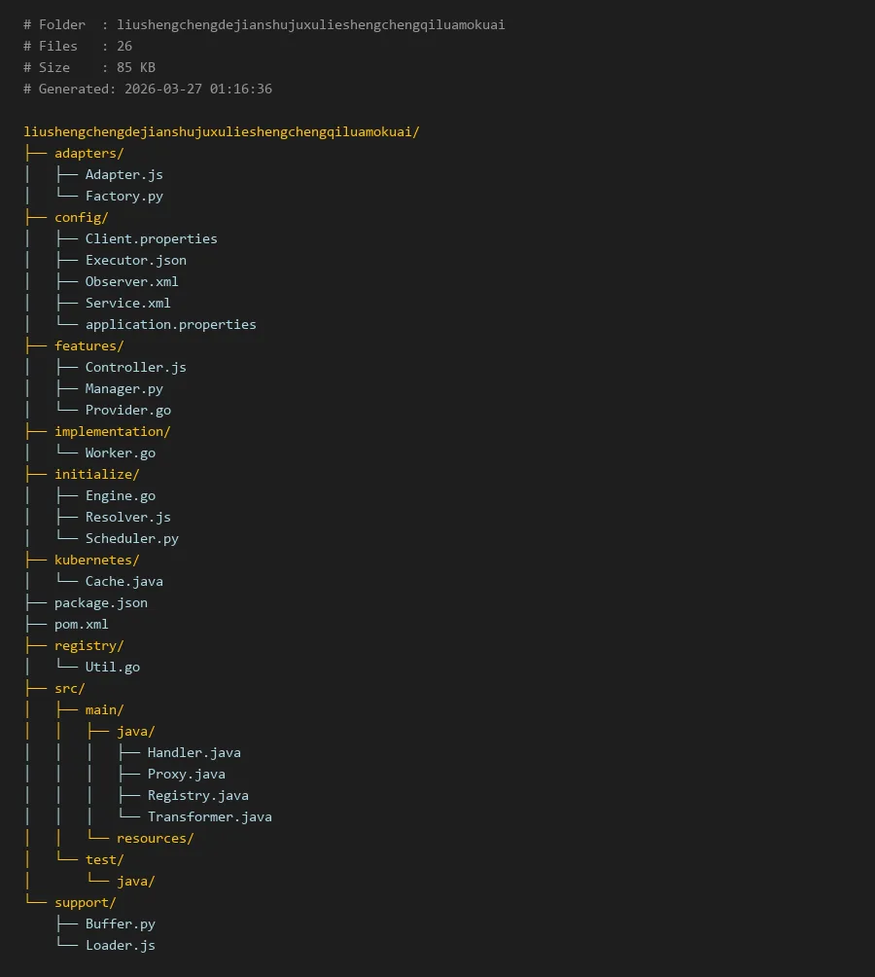The image size is (875, 977).
Task: Click the root folder name heading the tree
Action: 222,131
